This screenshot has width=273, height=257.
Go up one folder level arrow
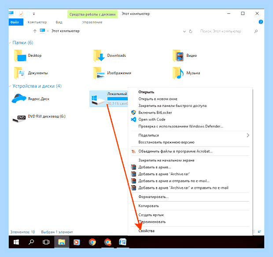(35, 31)
